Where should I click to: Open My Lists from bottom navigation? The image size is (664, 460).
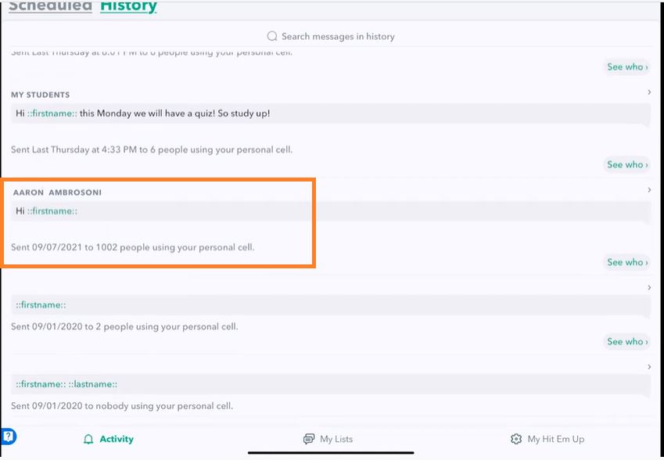click(x=328, y=439)
